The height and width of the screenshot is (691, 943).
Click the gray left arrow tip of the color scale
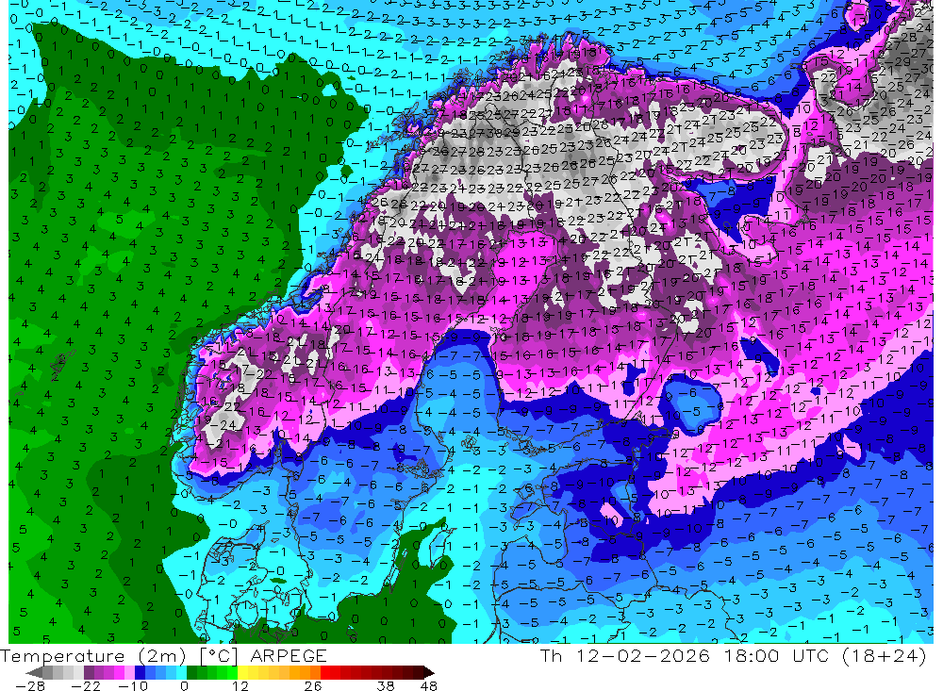tap(34, 672)
